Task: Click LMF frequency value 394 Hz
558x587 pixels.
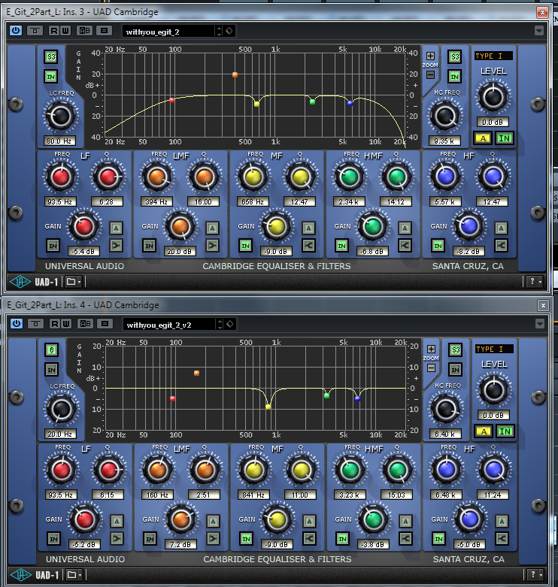Action: pos(156,201)
